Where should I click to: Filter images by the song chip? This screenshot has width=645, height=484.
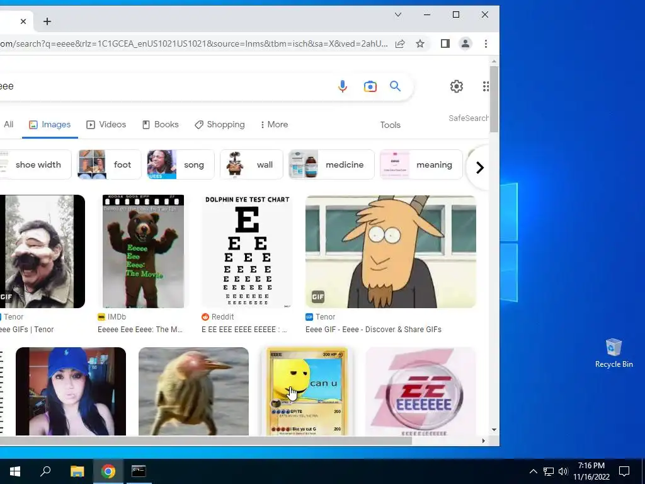click(181, 164)
